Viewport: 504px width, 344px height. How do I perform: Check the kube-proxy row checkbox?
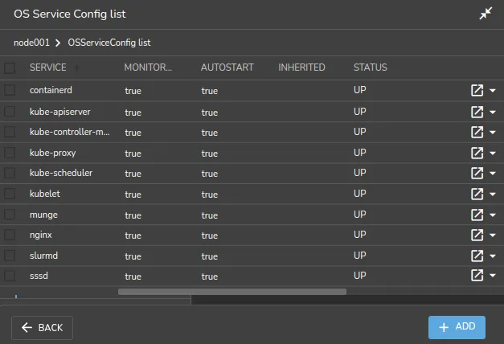pyautogui.click(x=10, y=153)
